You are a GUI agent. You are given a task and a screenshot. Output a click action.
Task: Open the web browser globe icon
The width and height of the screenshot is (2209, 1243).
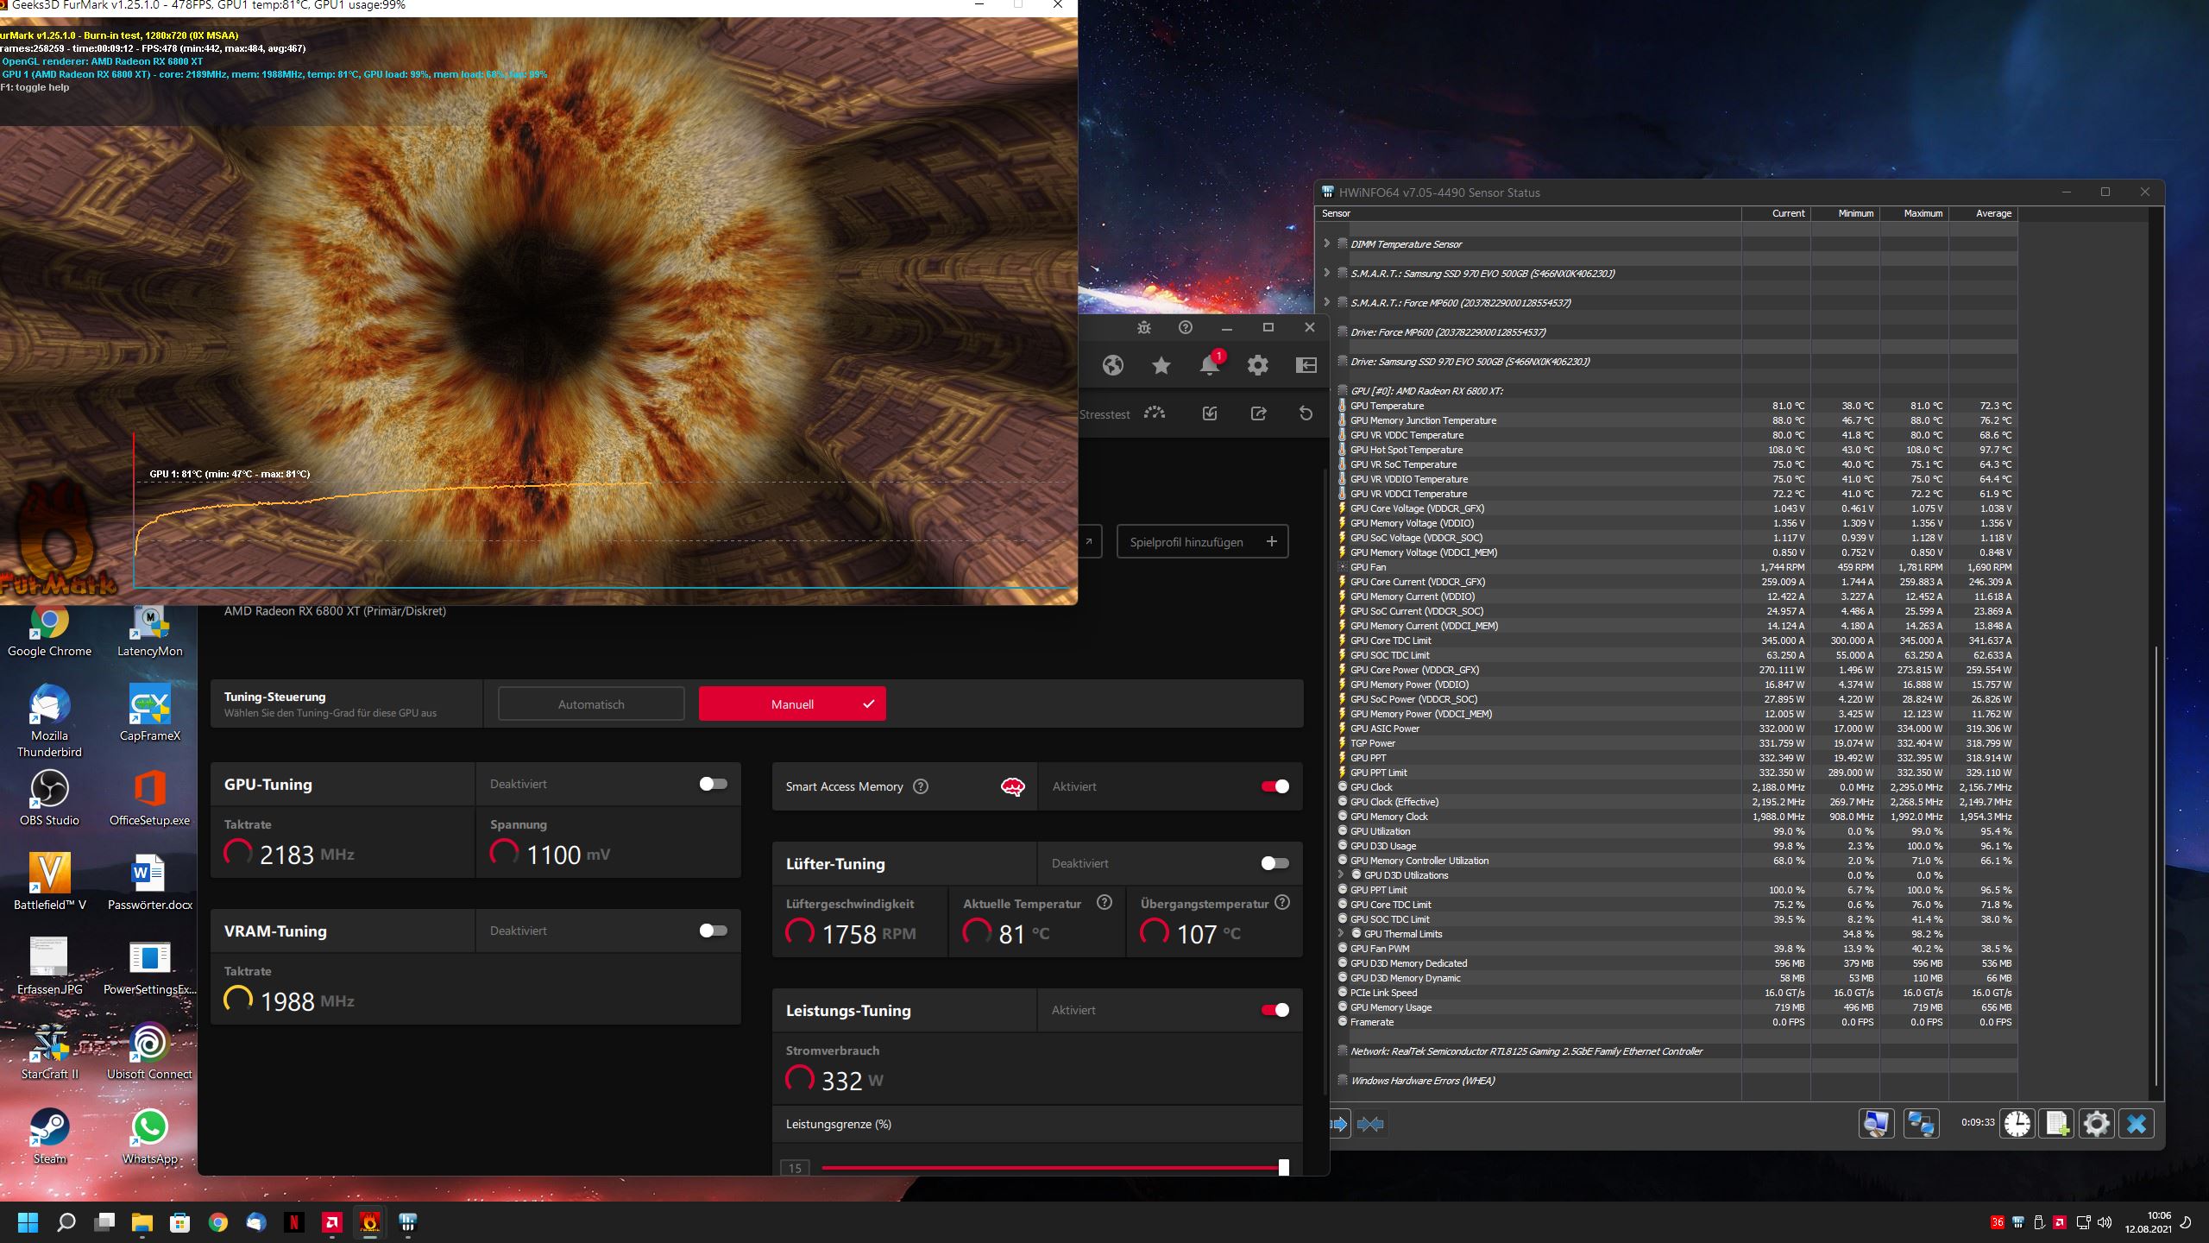pos(1112,366)
